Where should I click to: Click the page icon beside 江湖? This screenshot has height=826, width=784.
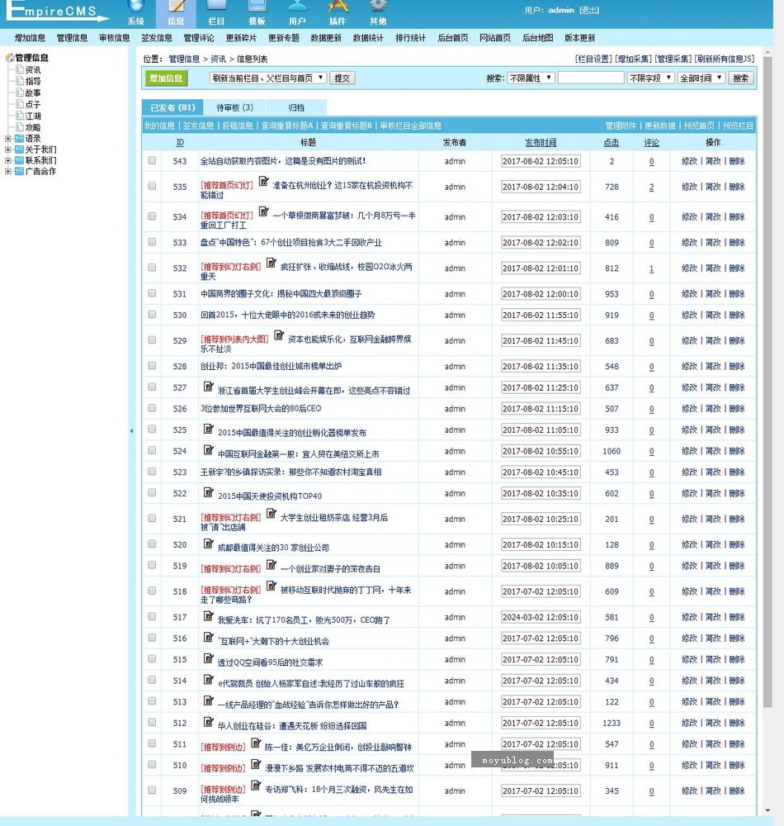tap(20, 116)
